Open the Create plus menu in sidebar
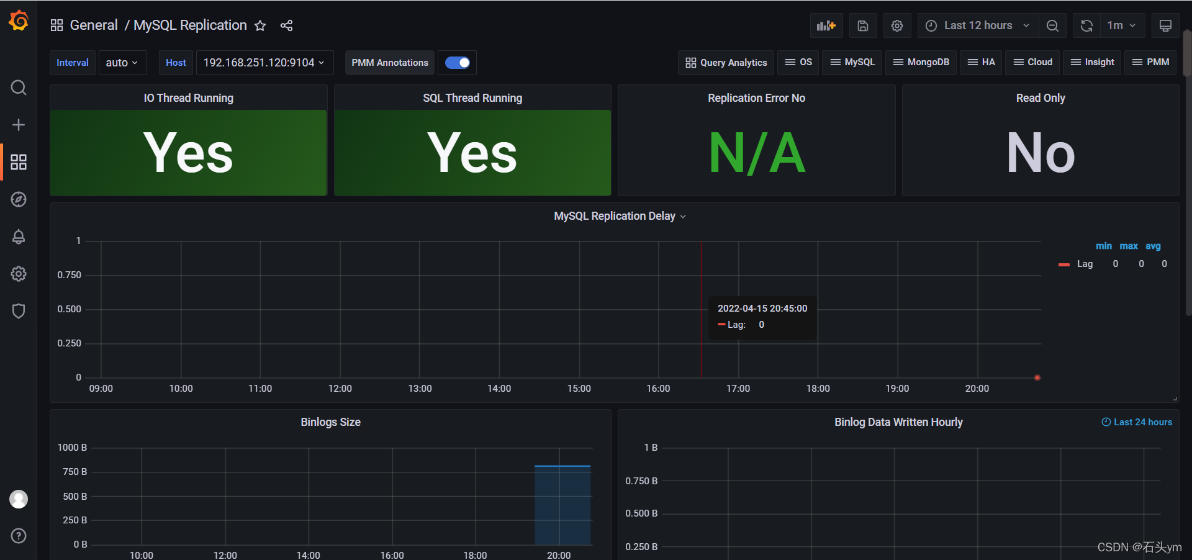This screenshot has width=1192, height=560. [x=19, y=125]
